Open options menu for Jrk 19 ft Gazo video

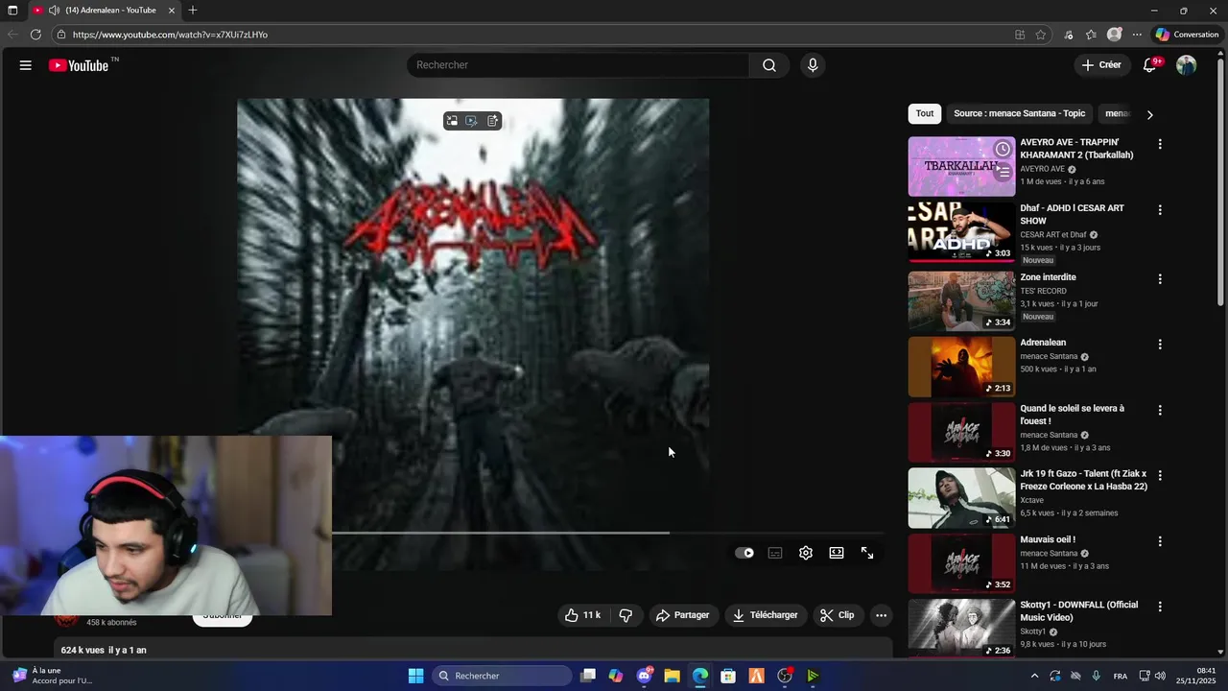click(1160, 475)
